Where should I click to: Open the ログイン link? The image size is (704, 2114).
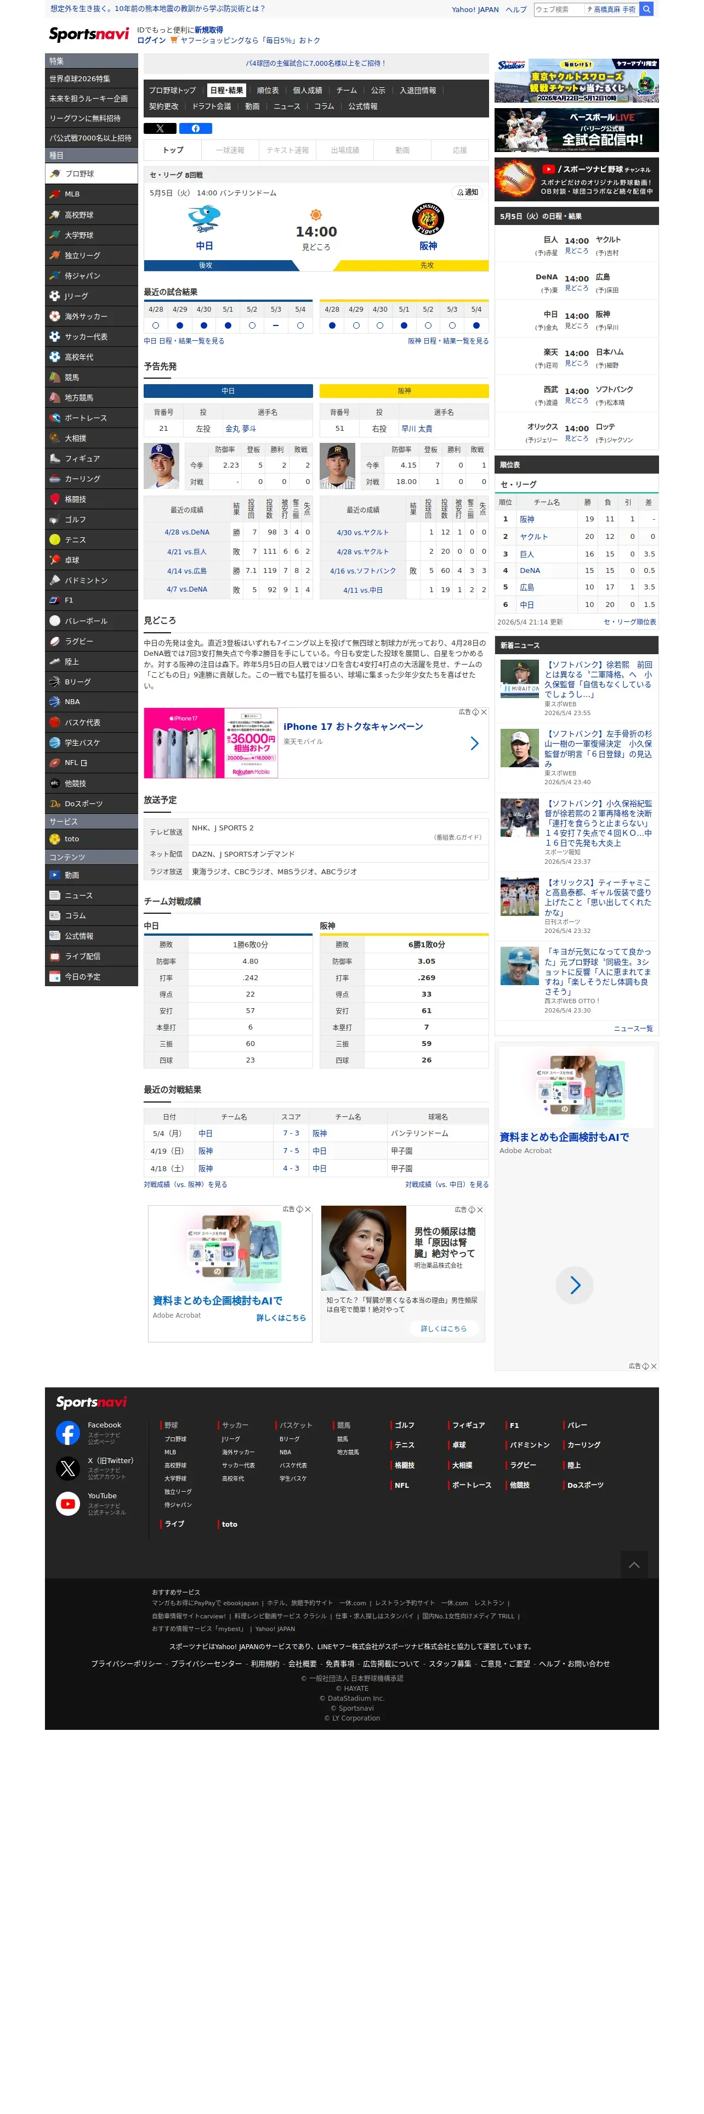point(152,40)
